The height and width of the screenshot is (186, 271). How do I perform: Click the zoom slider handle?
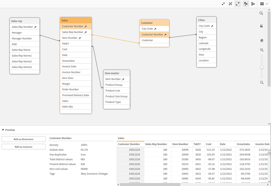click(x=262, y=67)
